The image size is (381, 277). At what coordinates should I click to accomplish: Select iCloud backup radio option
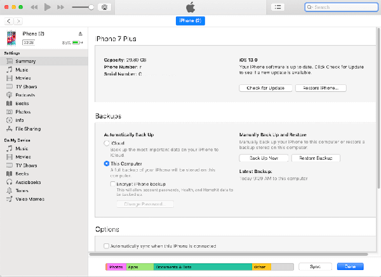tap(106, 144)
